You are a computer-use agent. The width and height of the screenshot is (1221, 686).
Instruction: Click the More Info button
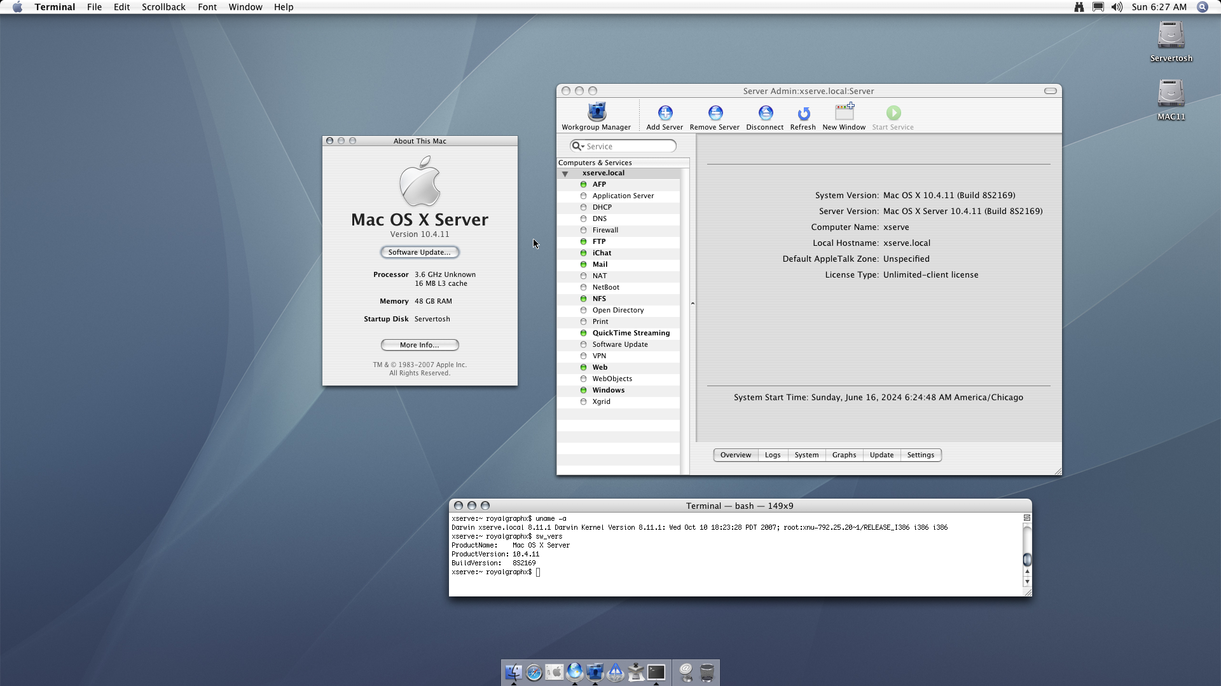click(x=420, y=345)
